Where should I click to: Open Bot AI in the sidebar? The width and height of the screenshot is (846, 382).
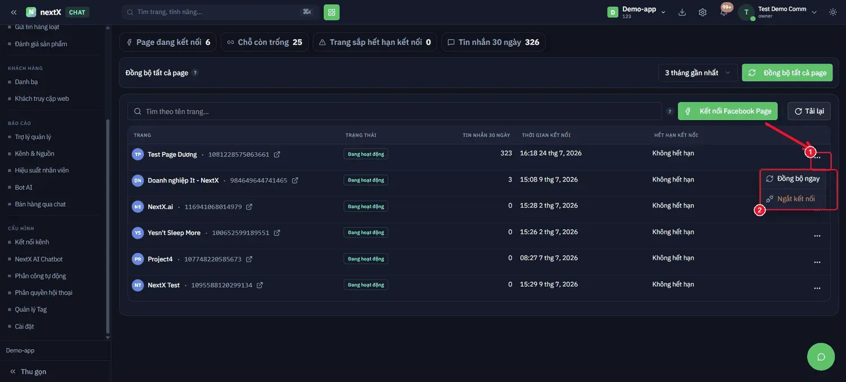[24, 187]
